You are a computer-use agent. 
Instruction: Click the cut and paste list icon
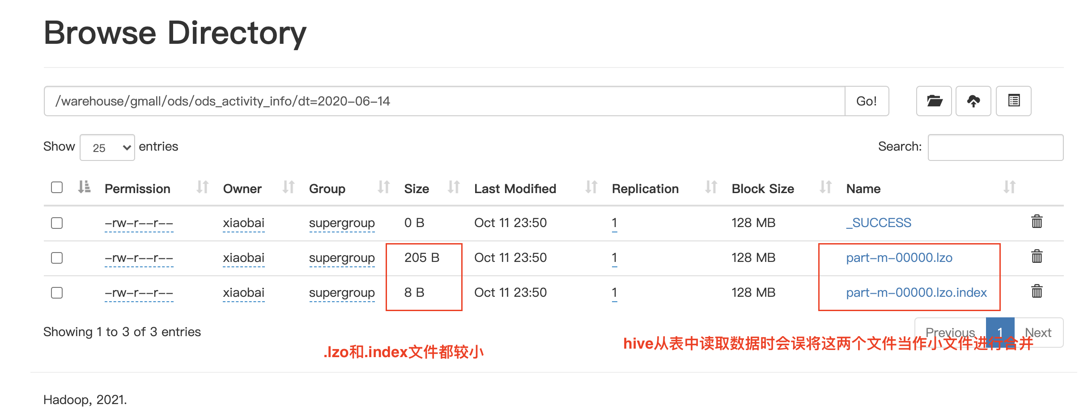coord(1014,101)
